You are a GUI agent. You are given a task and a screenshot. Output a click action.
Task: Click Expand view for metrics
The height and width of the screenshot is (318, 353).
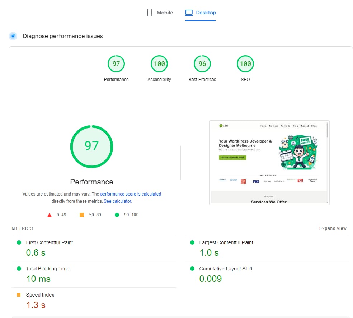tap(333, 228)
